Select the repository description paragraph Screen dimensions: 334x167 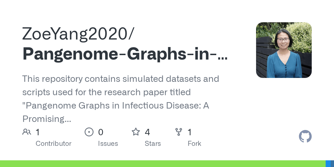point(121,99)
